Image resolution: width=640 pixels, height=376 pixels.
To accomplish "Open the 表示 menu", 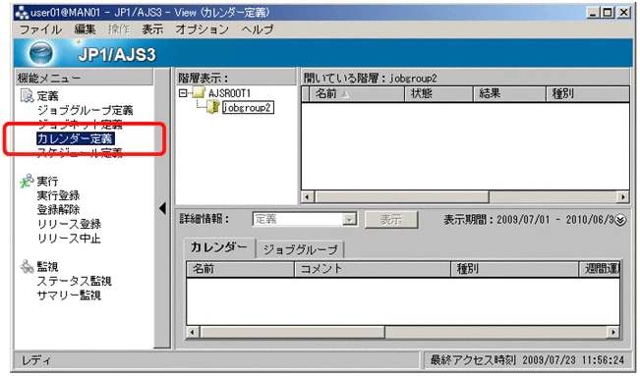I will pyautogui.click(x=152, y=29).
